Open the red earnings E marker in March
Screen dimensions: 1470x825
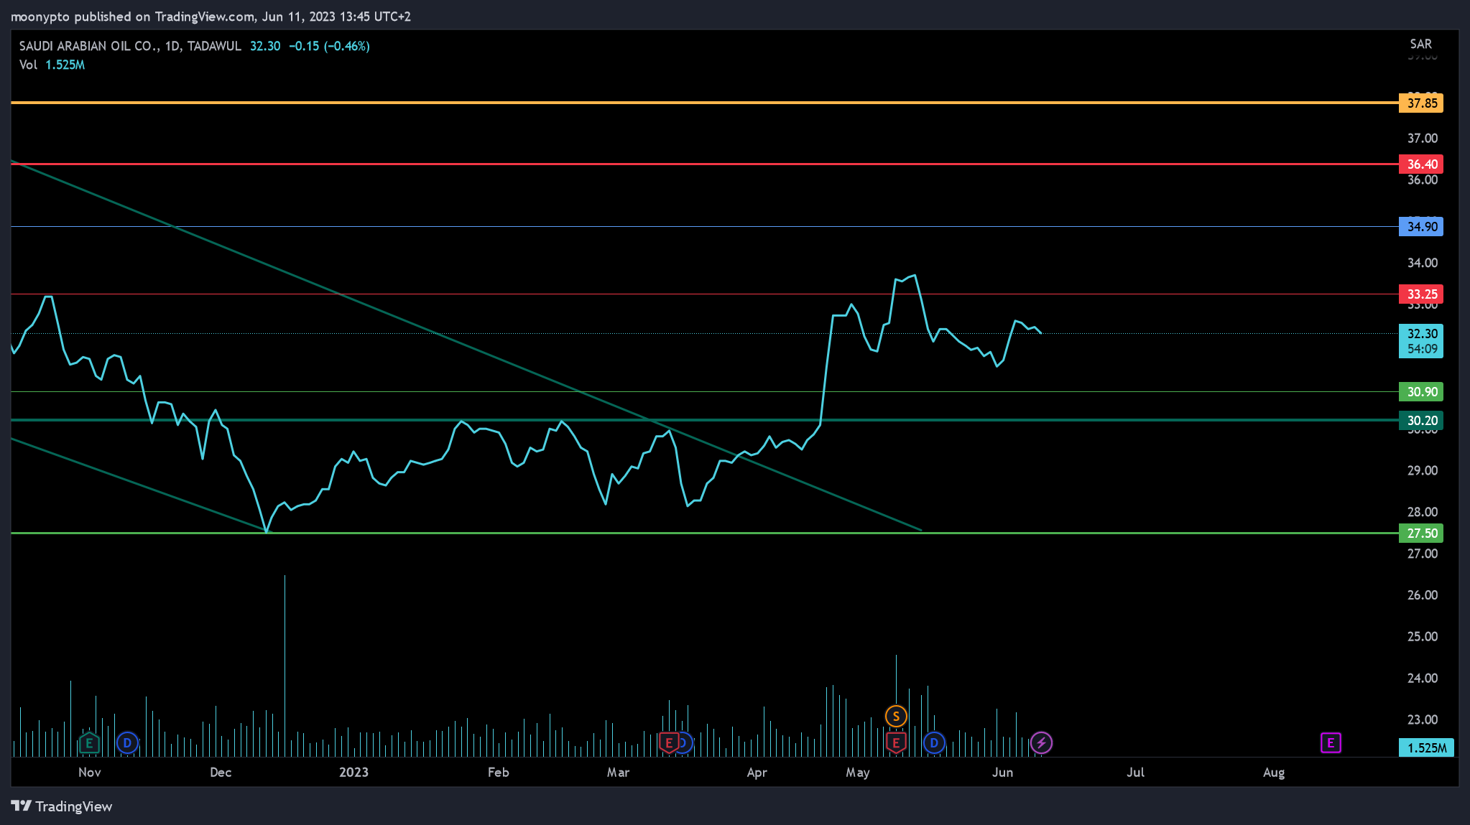(x=669, y=742)
